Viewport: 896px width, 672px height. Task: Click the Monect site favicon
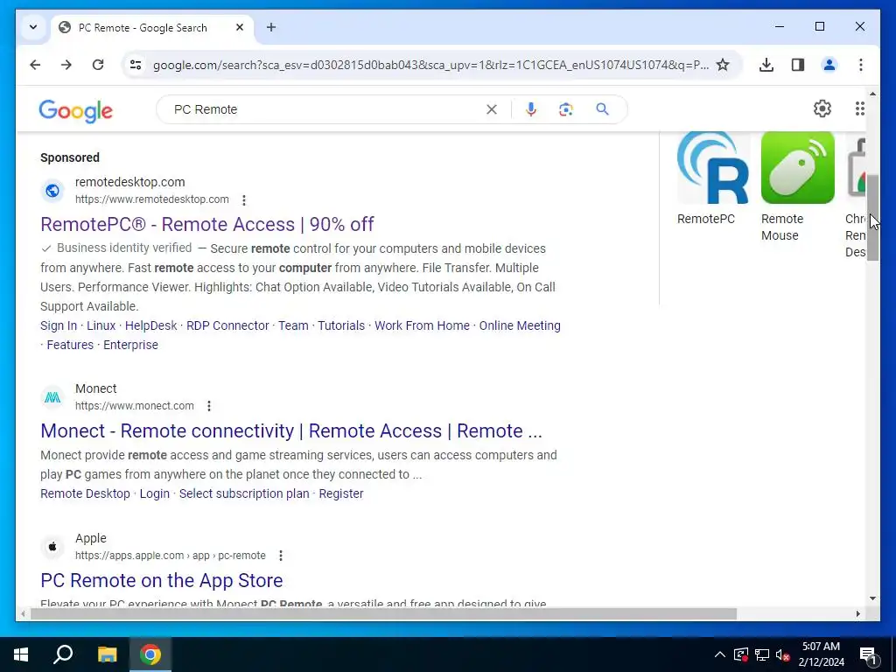[52, 397]
